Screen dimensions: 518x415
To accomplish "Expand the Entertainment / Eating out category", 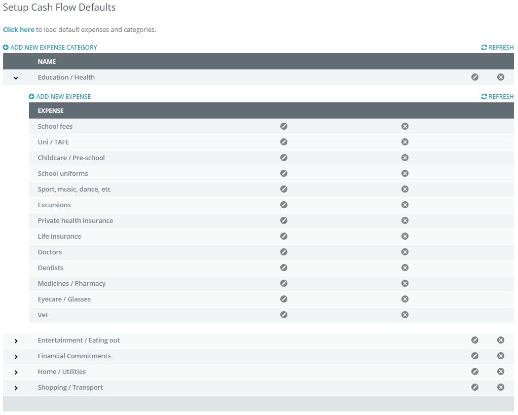I will pos(16,341).
